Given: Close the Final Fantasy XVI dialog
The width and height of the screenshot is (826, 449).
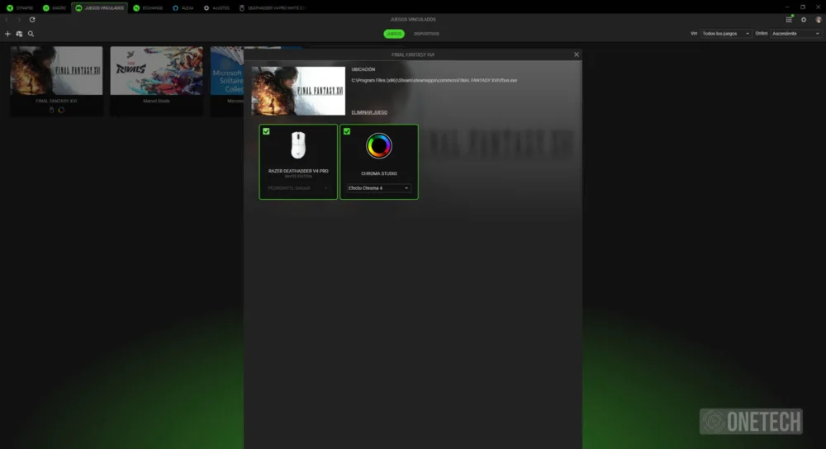Looking at the screenshot, I should tap(577, 54).
